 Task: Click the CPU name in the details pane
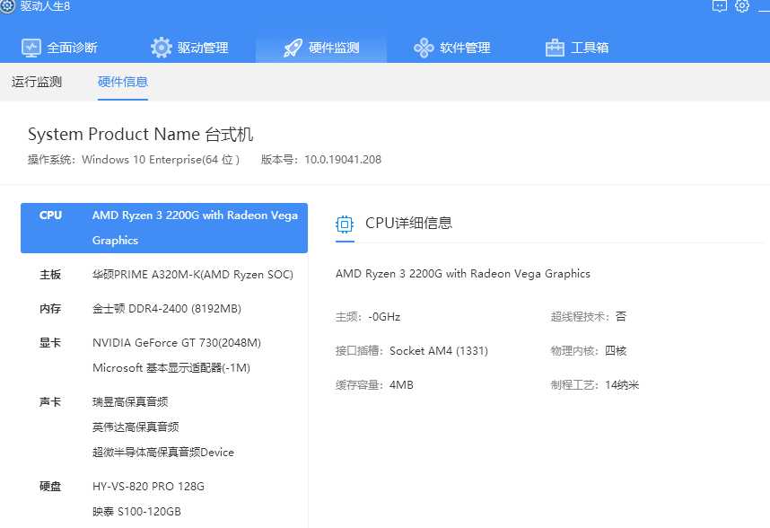(x=462, y=274)
